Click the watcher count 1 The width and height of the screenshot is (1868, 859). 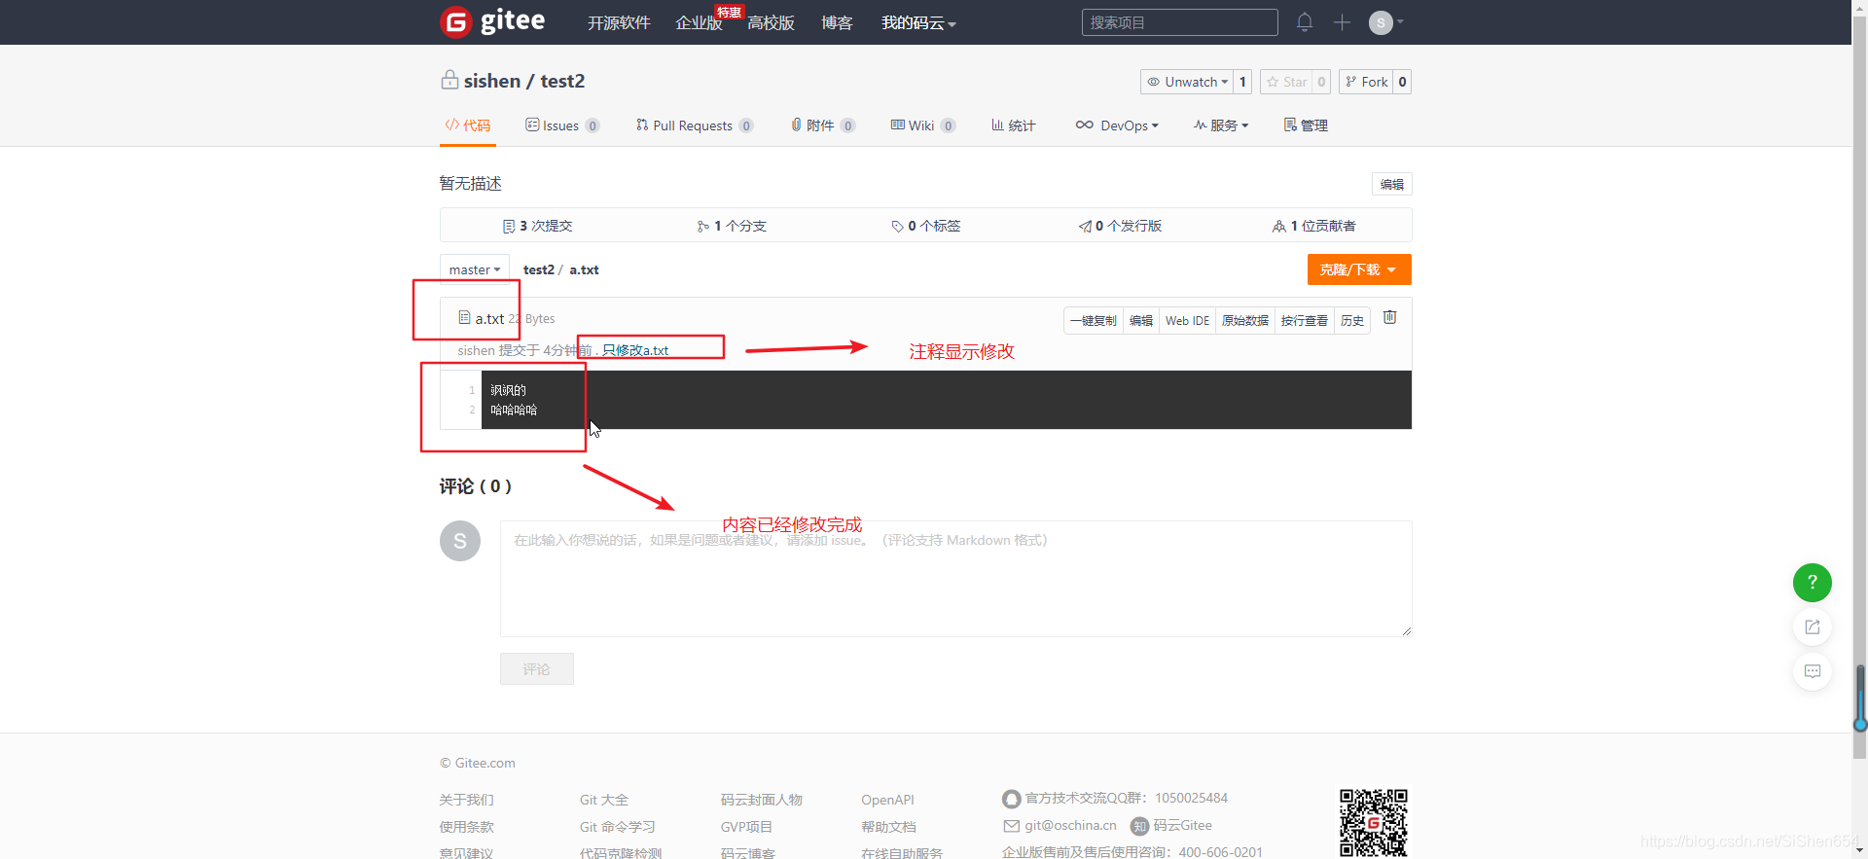(1242, 82)
